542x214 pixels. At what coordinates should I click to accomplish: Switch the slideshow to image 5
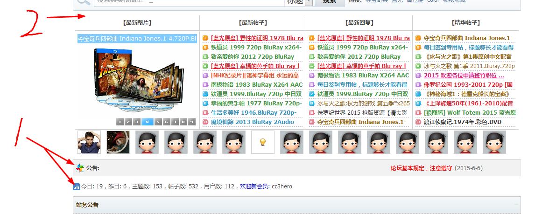(158, 122)
